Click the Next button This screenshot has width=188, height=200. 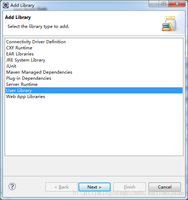point(95,187)
